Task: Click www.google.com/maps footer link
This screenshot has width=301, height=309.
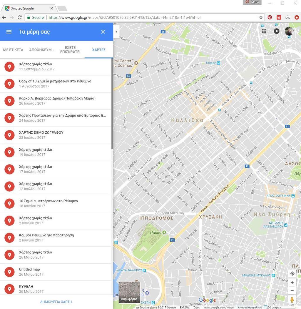Action: click(x=219, y=307)
